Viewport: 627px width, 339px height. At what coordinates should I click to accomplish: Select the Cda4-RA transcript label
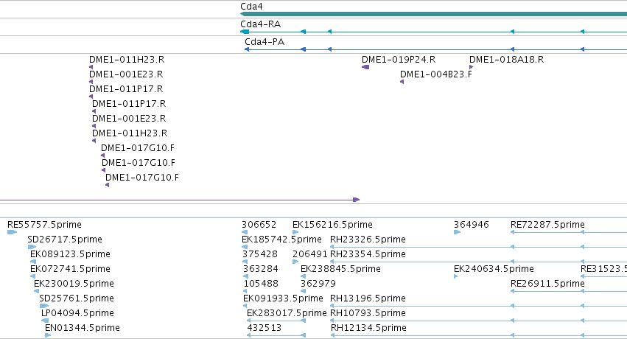260,24
